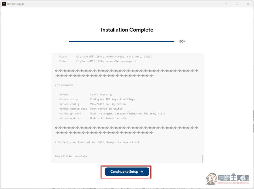Click the '?? Commands:' log heading

click(64, 85)
